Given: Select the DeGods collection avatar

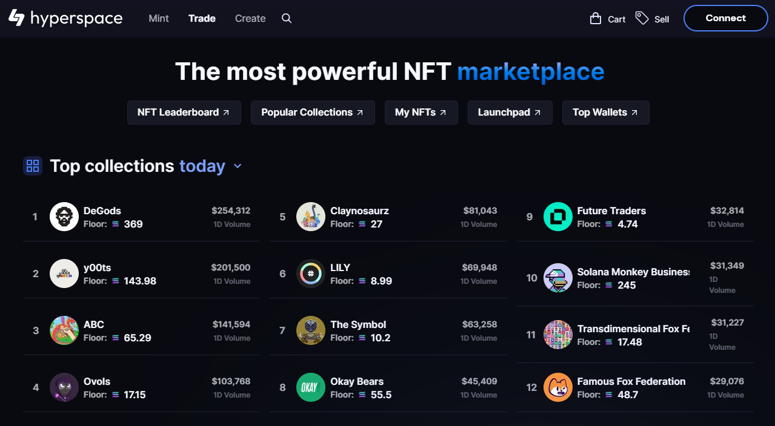Looking at the screenshot, I should tap(64, 216).
